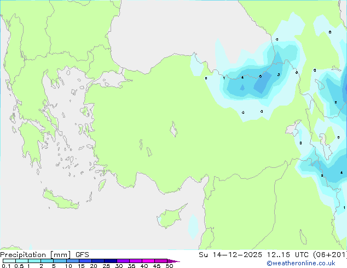Click the 0.5–1 mm legend color swatch
This screenshot has height=268, width=347.
[22, 261]
